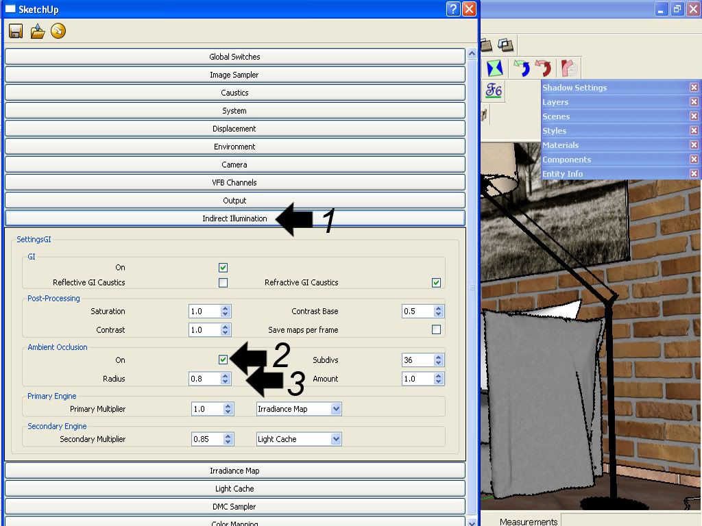Close the Entity Info panel
This screenshot has height=526, width=702.
[694, 173]
